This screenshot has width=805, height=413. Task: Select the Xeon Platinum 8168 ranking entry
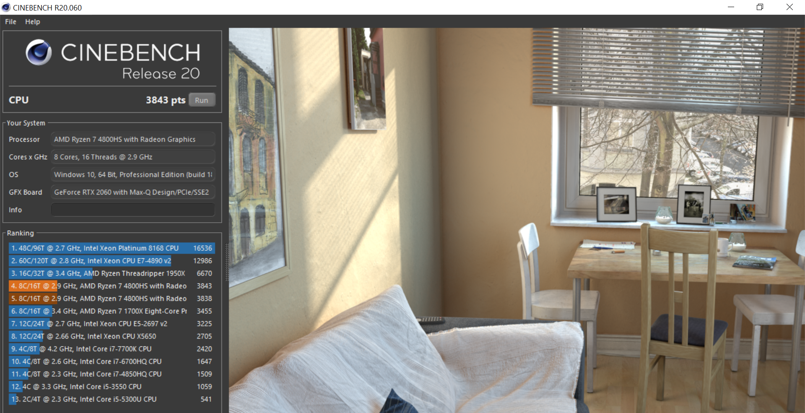[112, 248]
